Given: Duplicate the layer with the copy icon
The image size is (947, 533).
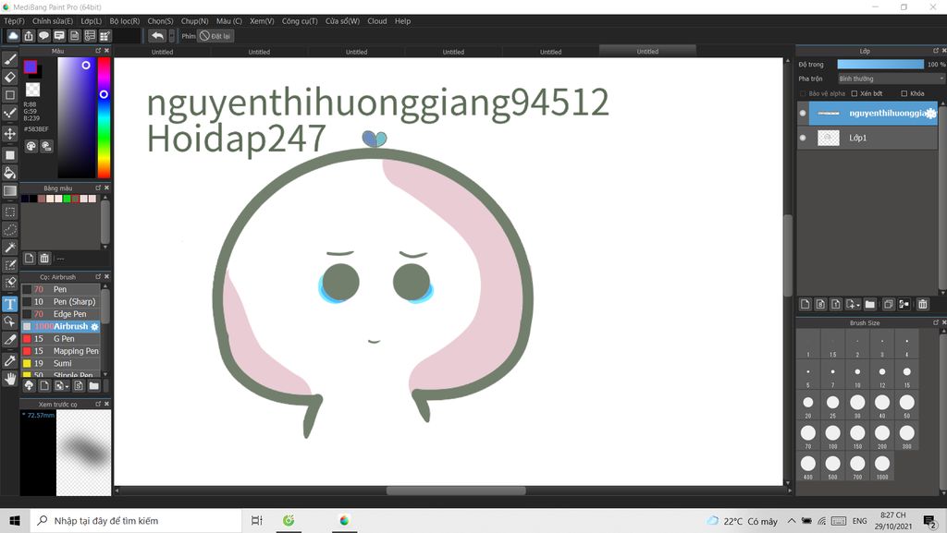Looking at the screenshot, I should (888, 304).
